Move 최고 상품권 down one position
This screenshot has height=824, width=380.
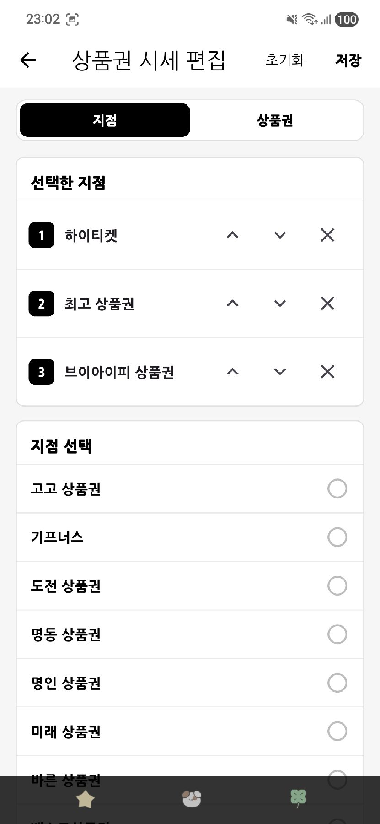click(x=280, y=303)
